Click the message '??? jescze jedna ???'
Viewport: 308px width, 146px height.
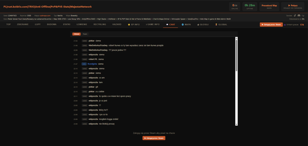pos(117,50)
